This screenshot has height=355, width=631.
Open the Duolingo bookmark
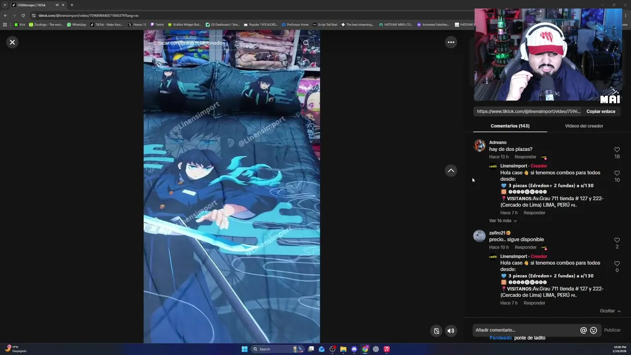(46, 24)
